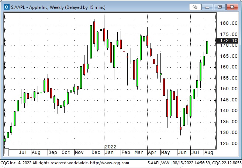Click the CQG Inc. copyright text
Screen dimensions: 242x168
[45, 163]
